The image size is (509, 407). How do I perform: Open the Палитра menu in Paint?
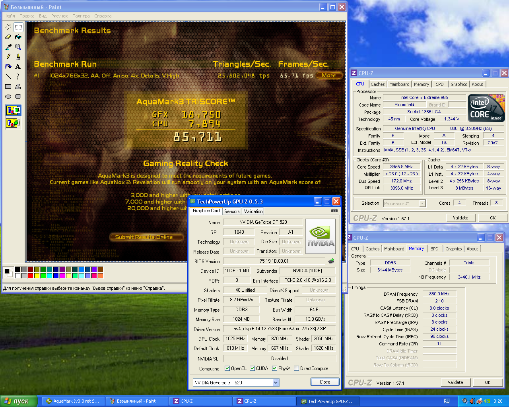(81, 16)
